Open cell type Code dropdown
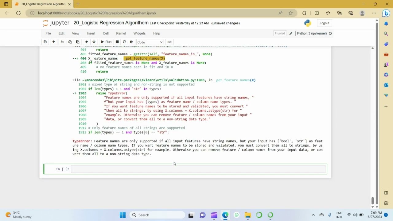This screenshot has height=221, width=393. tap(150, 42)
